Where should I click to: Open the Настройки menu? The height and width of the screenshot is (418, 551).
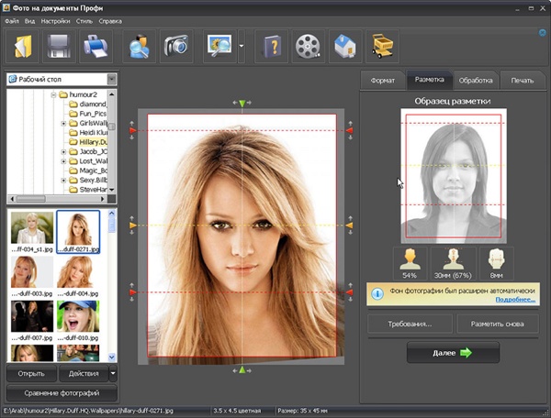pos(54,19)
